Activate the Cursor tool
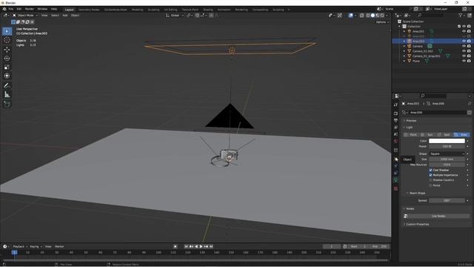This screenshot has width=474, height=267. (7, 40)
